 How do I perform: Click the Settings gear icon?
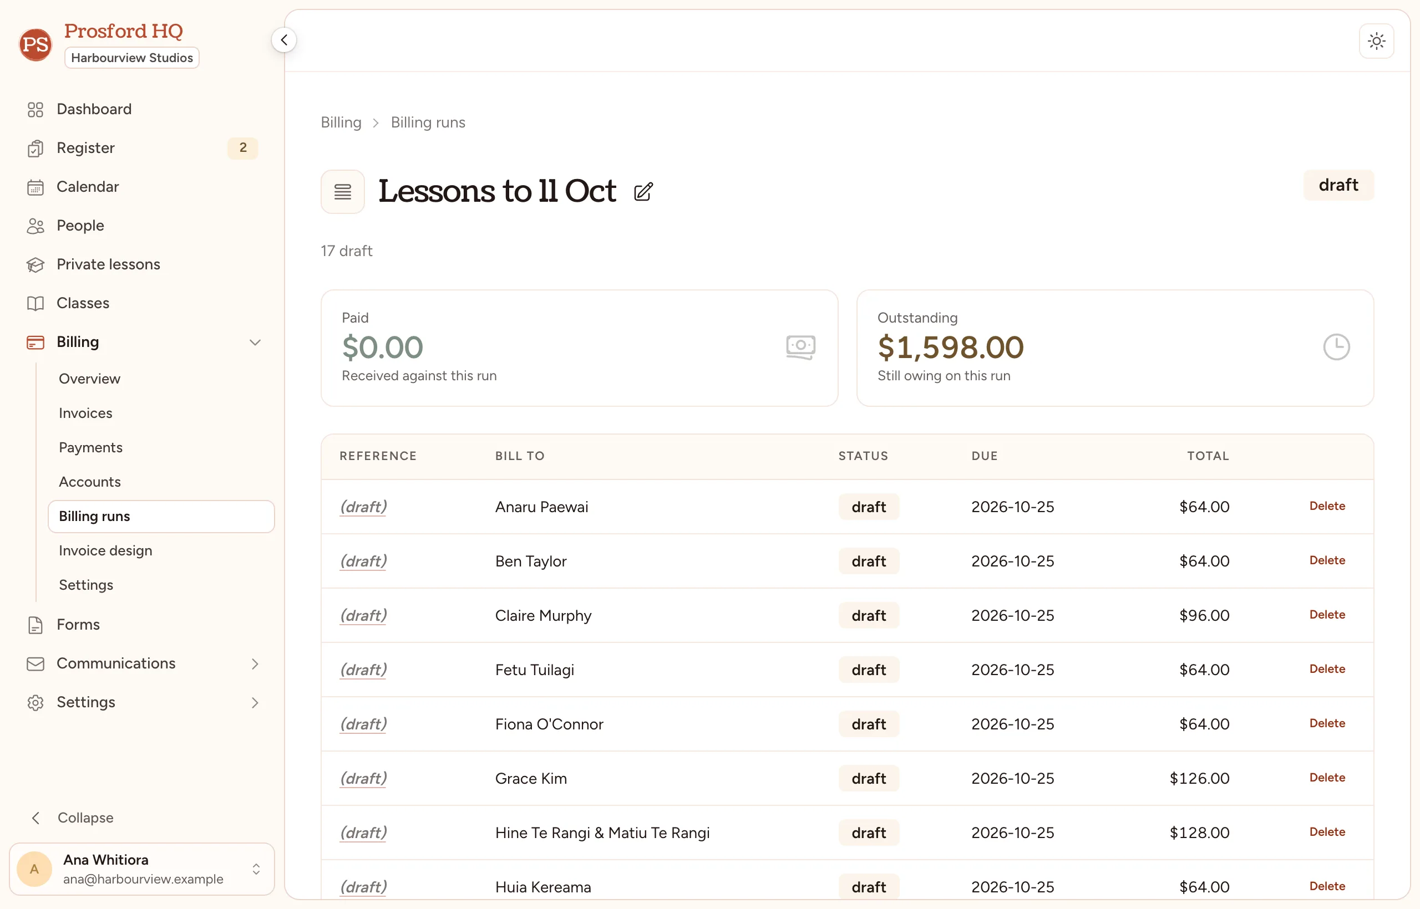35,702
